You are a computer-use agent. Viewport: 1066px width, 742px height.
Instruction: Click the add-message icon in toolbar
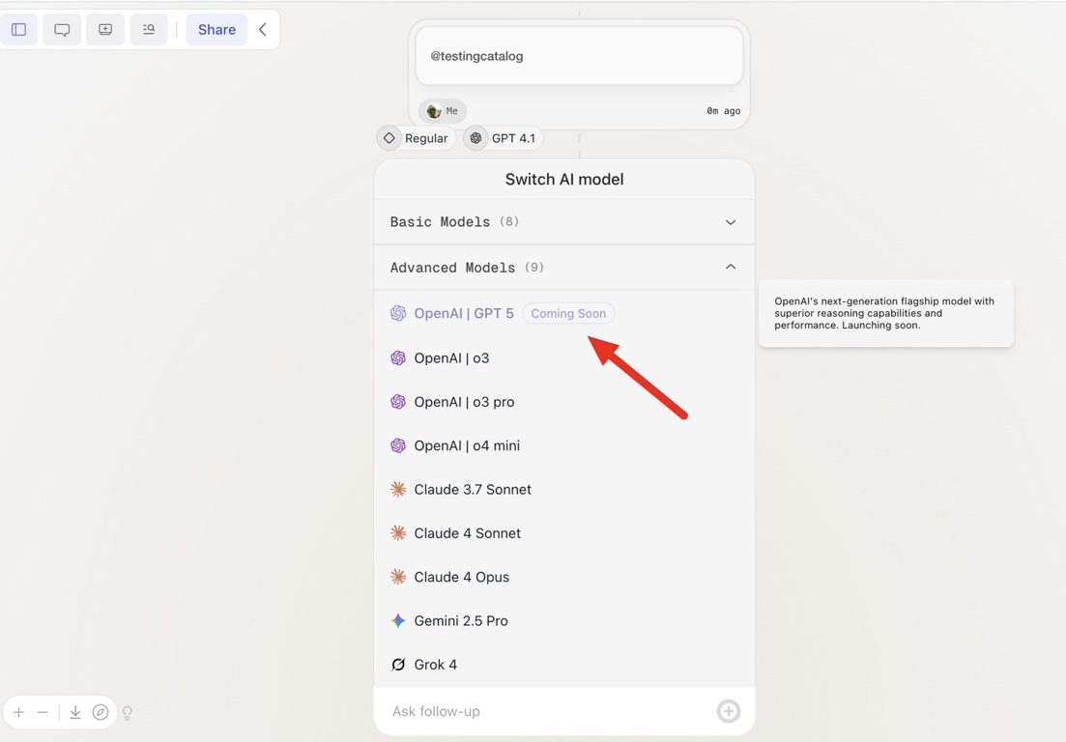[x=105, y=29]
